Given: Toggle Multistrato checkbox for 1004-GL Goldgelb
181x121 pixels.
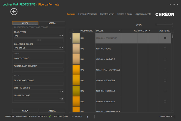Looking at the screenshot, I should [x=165, y=80].
